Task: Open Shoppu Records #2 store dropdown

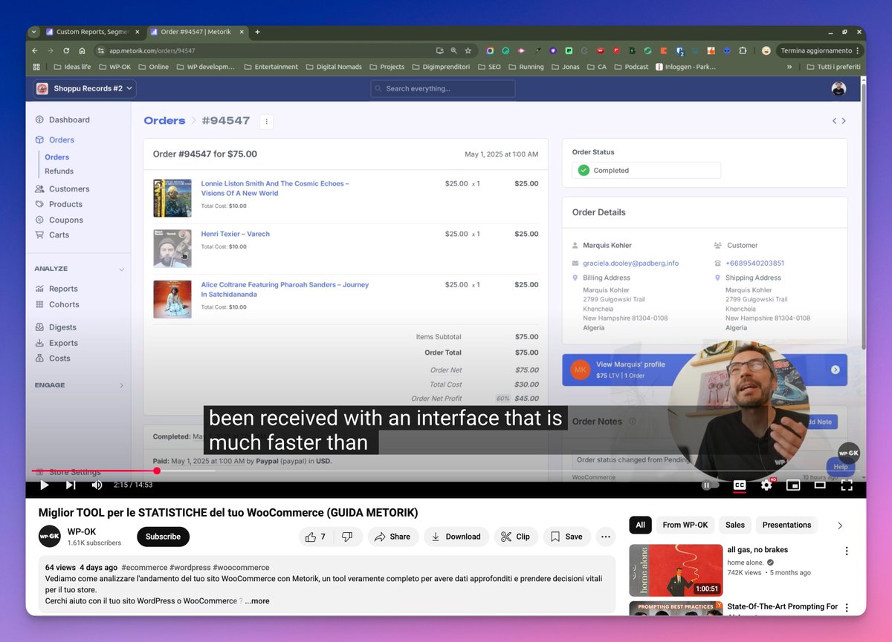Action: [x=85, y=88]
